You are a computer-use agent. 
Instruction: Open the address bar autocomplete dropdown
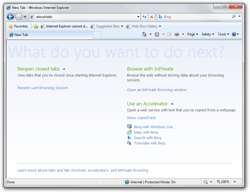coord(138,17)
